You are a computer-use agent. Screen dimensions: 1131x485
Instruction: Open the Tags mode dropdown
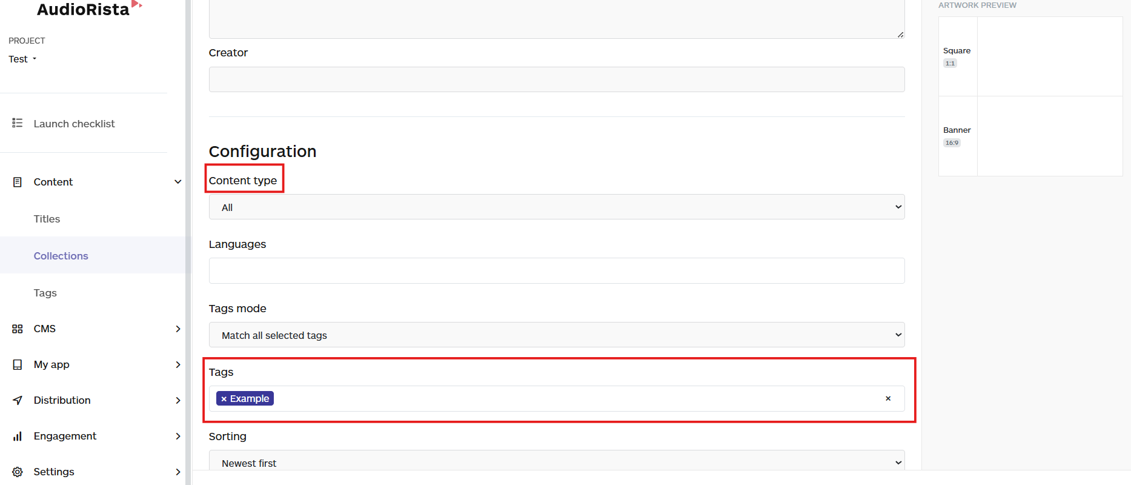coord(556,334)
